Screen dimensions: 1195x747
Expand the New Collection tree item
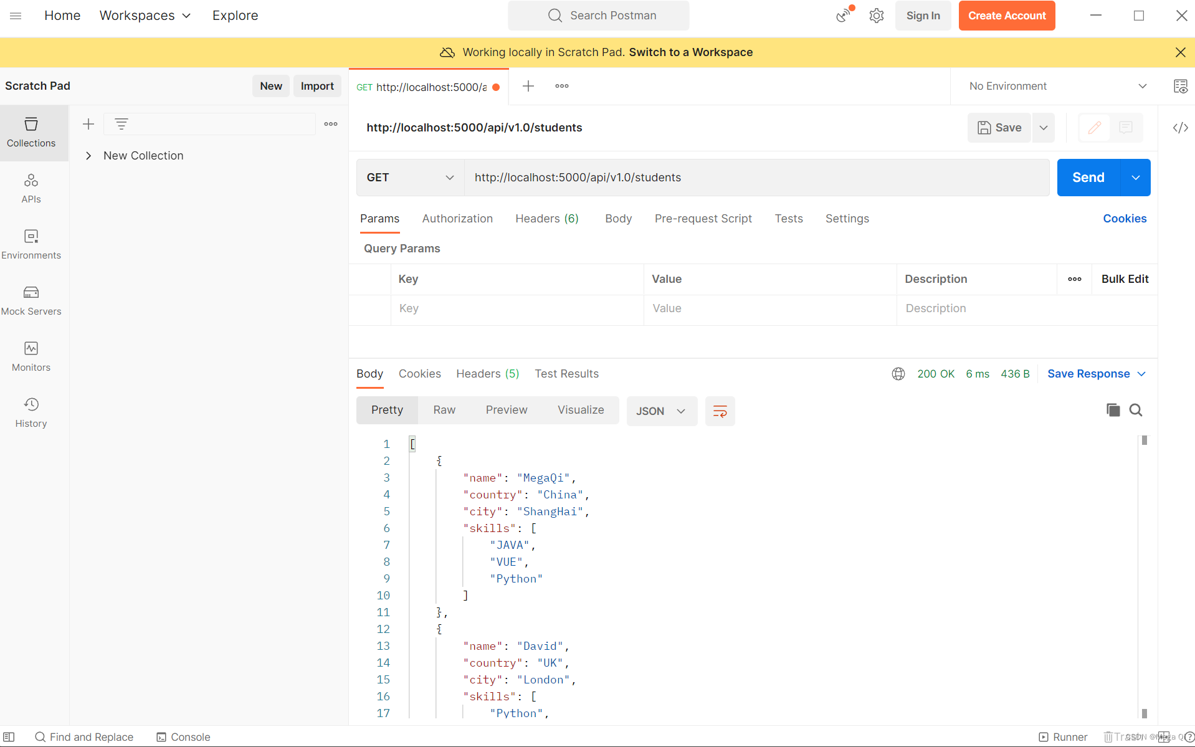pyautogui.click(x=88, y=156)
